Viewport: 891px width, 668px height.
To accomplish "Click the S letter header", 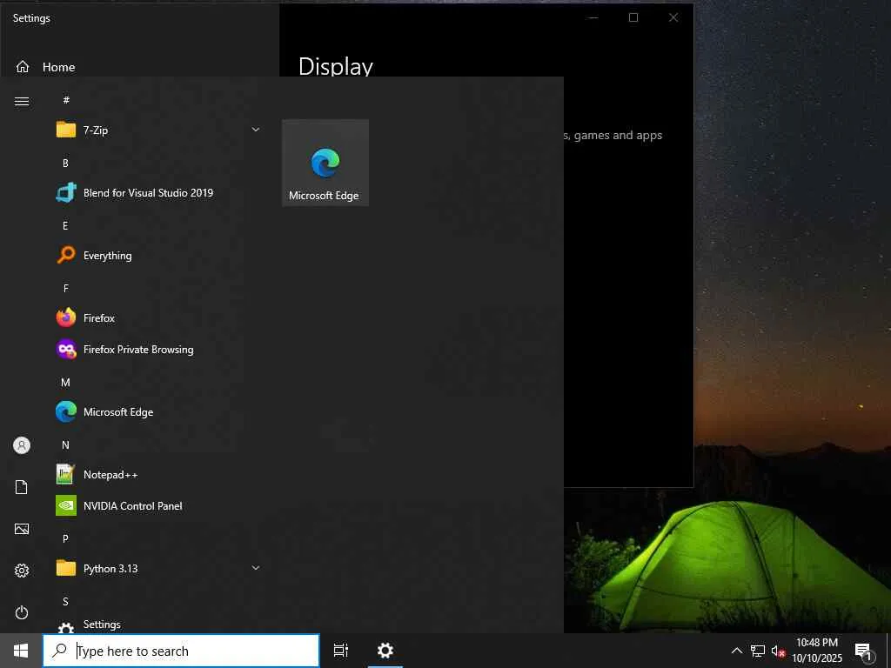I will point(65,602).
